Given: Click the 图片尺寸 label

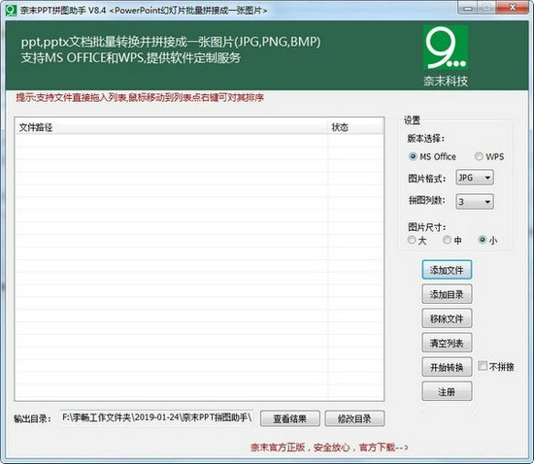Looking at the screenshot, I should point(427,227).
